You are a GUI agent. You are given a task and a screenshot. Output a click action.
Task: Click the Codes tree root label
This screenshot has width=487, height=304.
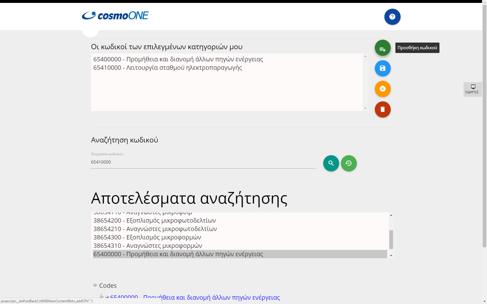pyautogui.click(x=108, y=286)
